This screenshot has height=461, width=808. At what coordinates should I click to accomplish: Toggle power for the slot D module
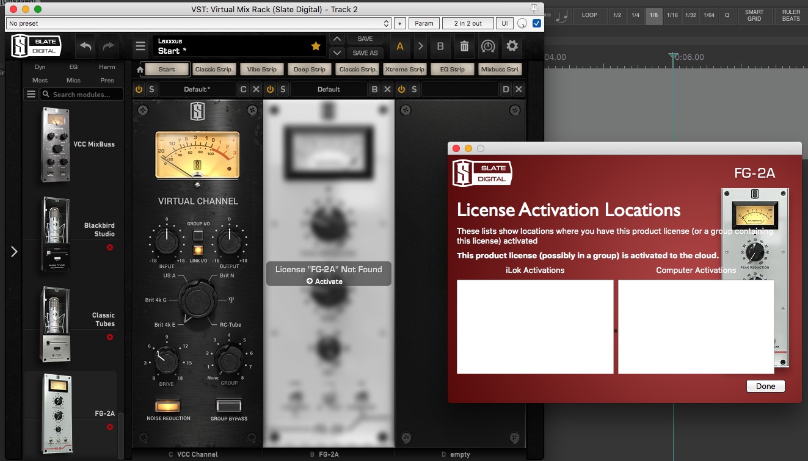pos(401,90)
